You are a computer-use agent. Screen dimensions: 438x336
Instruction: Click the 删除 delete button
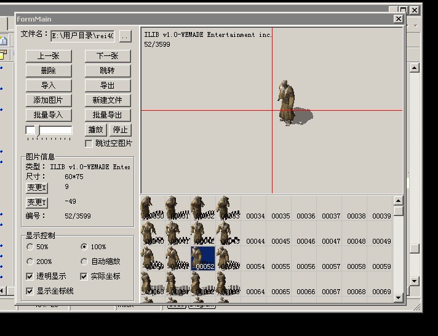pos(49,71)
